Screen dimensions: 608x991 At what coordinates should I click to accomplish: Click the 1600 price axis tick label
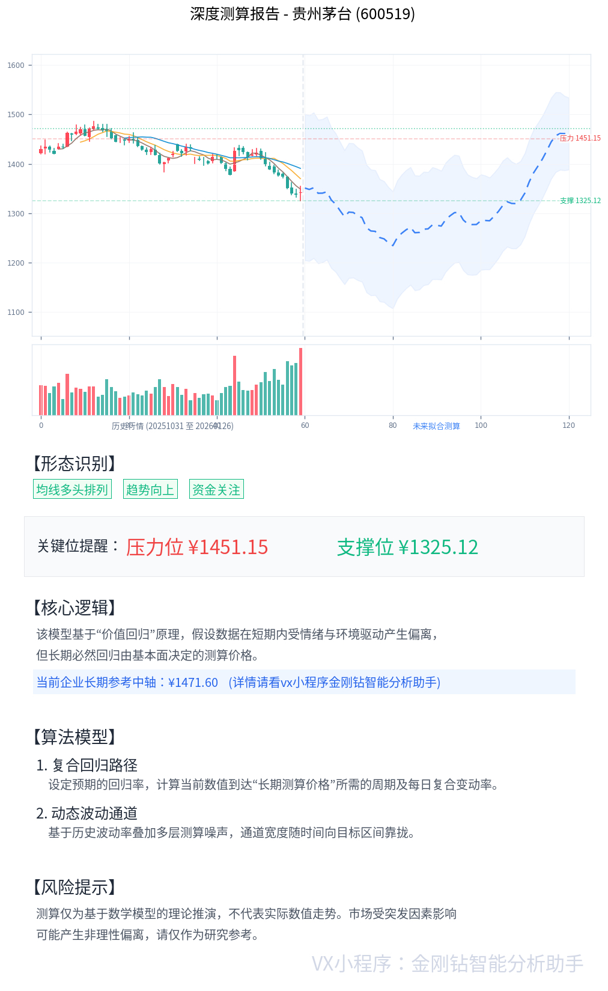(x=16, y=66)
